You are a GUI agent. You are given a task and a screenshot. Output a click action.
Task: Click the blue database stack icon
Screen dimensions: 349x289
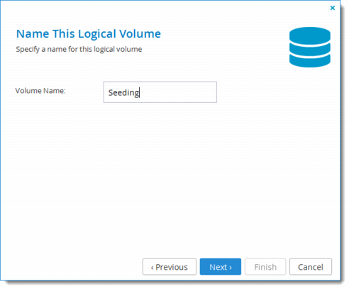pyautogui.click(x=310, y=47)
